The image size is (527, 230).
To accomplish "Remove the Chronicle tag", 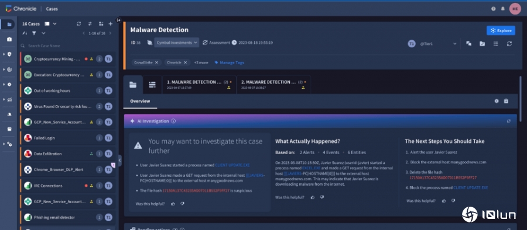I will pyautogui.click(x=185, y=62).
